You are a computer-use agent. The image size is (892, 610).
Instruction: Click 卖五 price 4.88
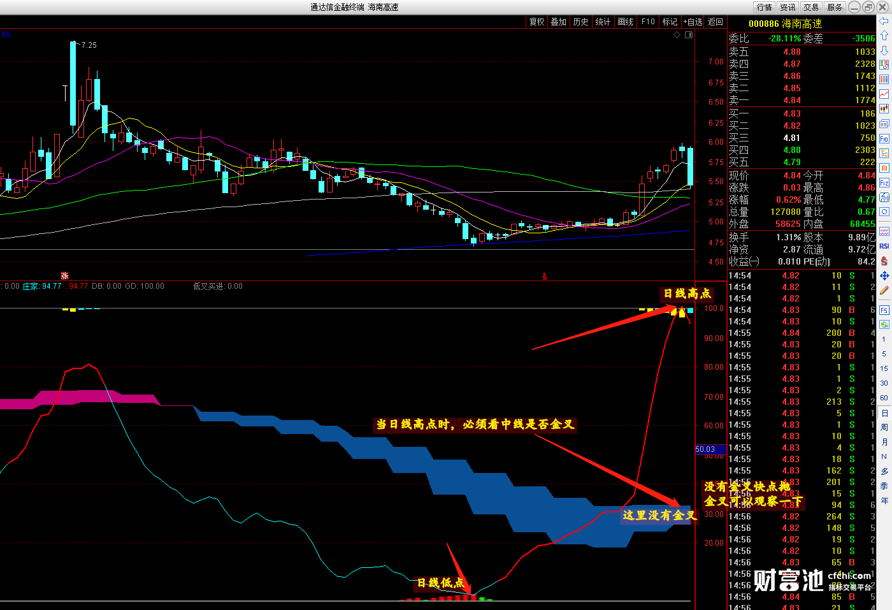(792, 52)
